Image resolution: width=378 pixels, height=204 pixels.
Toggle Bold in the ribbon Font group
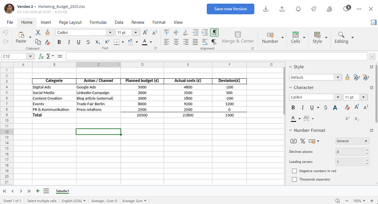[59, 42]
